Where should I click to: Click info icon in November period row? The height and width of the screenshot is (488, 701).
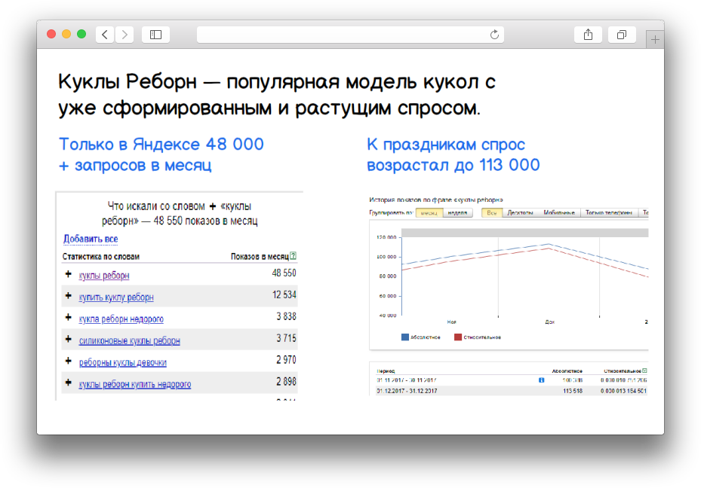click(541, 380)
